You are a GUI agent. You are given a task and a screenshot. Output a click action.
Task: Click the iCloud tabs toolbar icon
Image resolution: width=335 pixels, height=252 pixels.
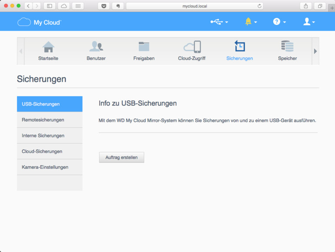point(64,6)
